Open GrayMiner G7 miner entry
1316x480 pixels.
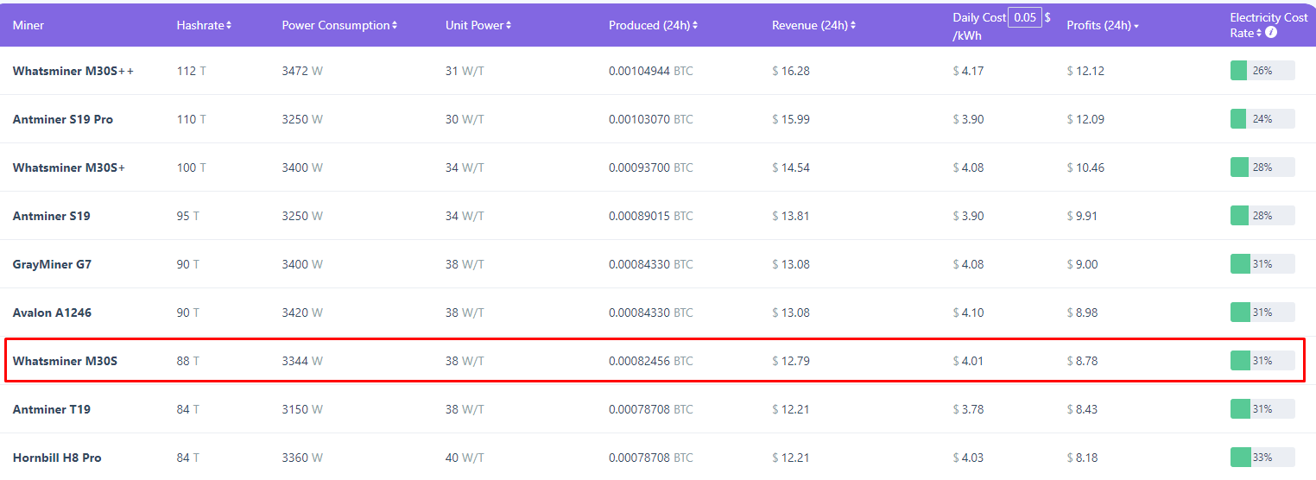point(52,264)
